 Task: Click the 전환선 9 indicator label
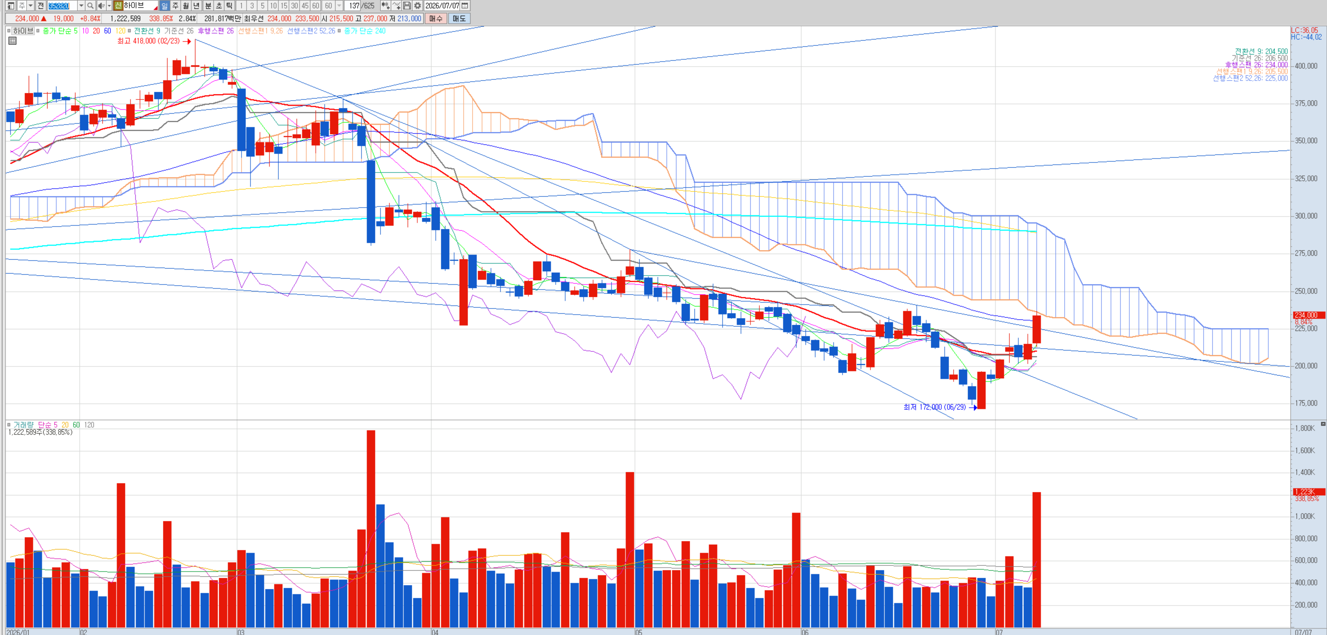pos(147,31)
